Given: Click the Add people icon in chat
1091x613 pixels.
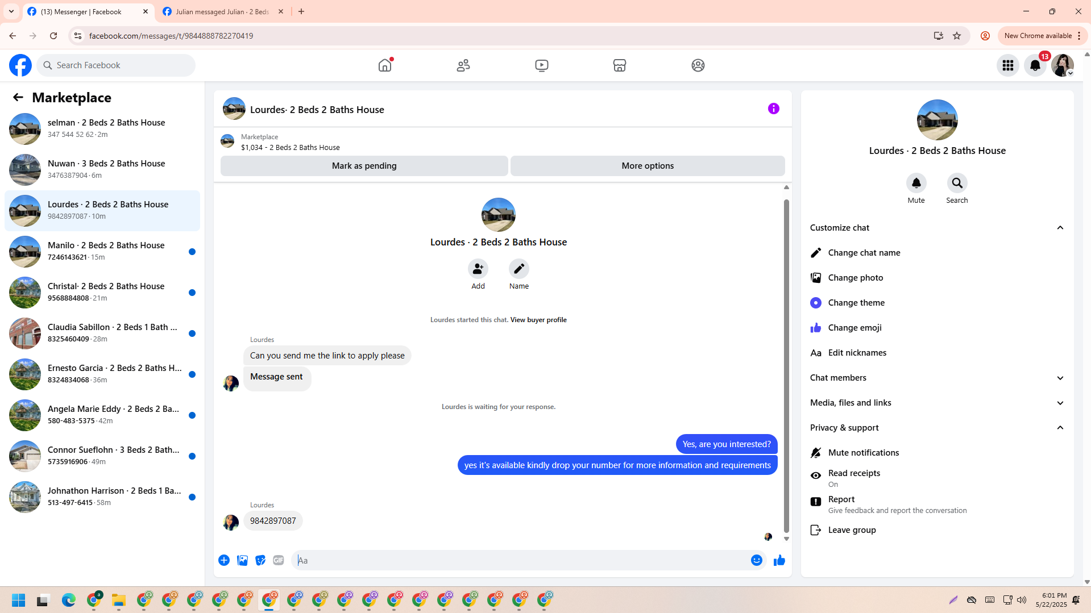Looking at the screenshot, I should (478, 269).
